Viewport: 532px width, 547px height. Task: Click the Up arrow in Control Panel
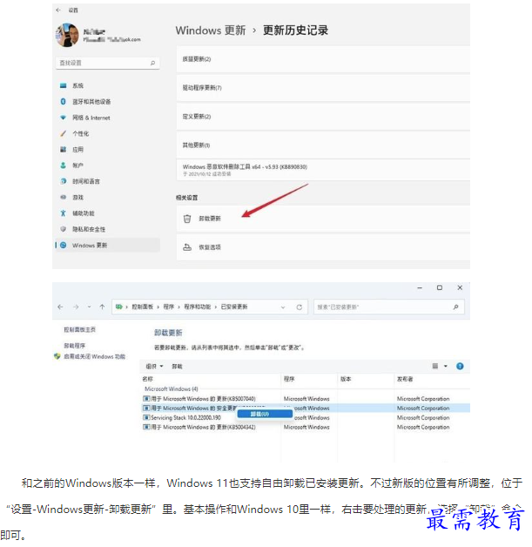point(102,307)
